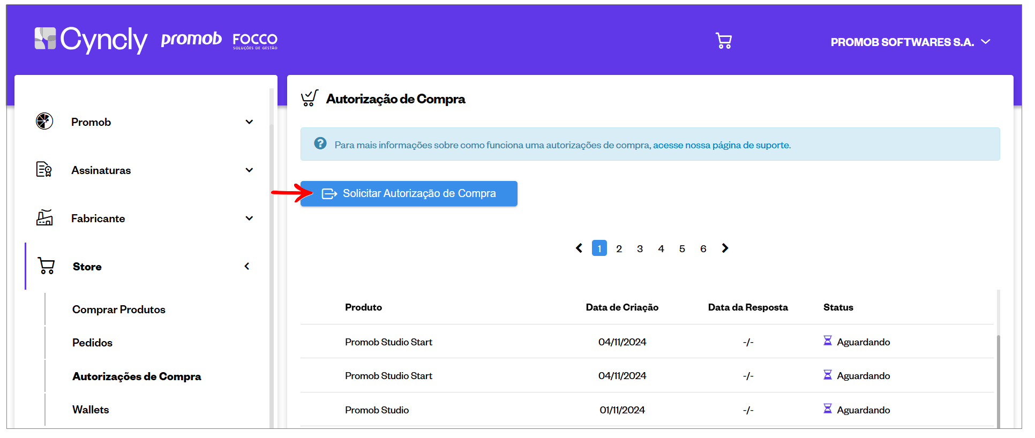Click Solicitar Autorização de Compra button

click(409, 193)
